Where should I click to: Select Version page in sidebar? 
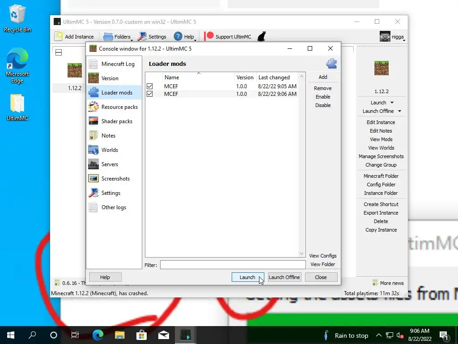click(x=114, y=78)
